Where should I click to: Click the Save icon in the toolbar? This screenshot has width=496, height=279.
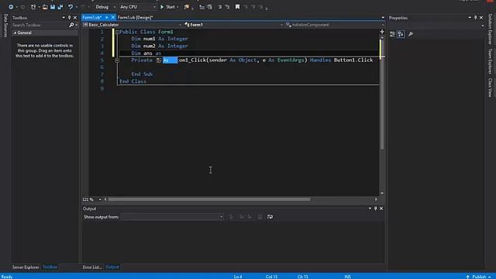(53, 7)
